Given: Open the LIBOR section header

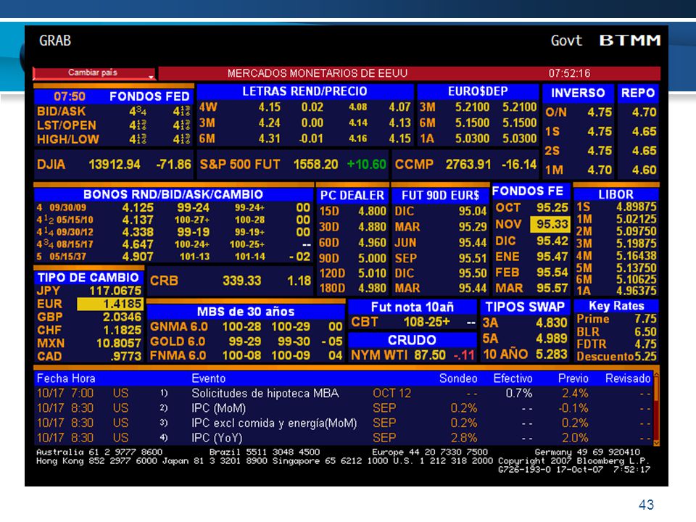Looking at the screenshot, I should point(616,194).
